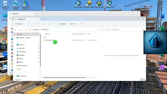Sort by the Nombre column header
Screen dimensions: 167x94
[x=47, y=34]
